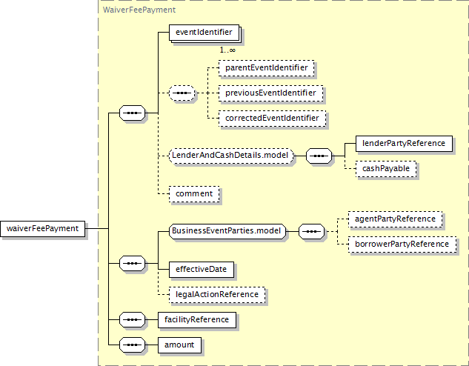The width and height of the screenshot is (469, 366).
Task: Click the dashed sequence connector before parentEventIdentifier
Action: coord(182,93)
